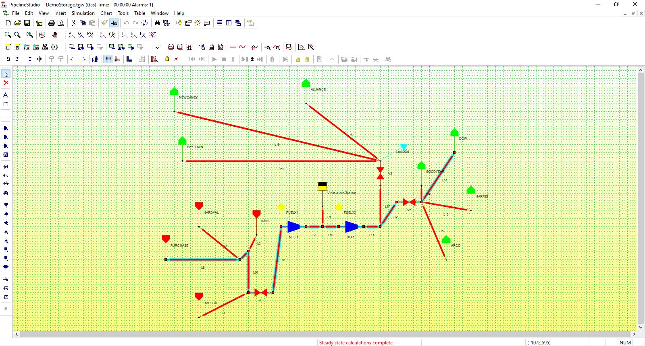Select the text annotation A tool
The image size is (645, 346).
click(x=6, y=95)
